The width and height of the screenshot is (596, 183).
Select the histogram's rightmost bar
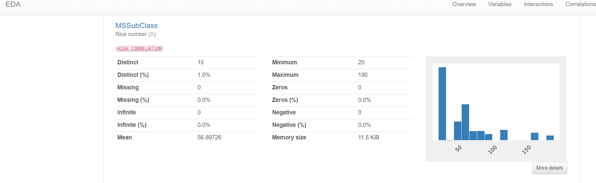550,138
